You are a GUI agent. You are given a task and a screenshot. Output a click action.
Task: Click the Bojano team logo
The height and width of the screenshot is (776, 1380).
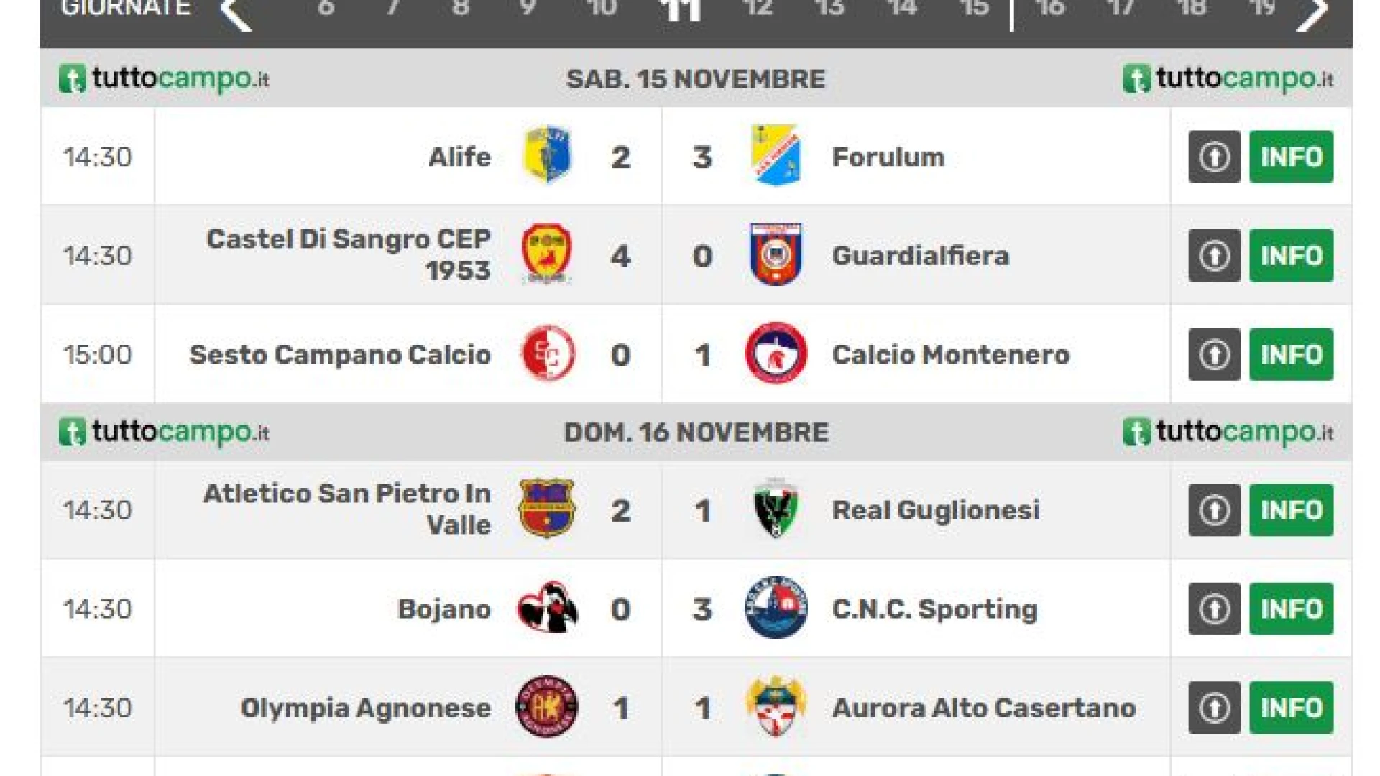tap(547, 608)
